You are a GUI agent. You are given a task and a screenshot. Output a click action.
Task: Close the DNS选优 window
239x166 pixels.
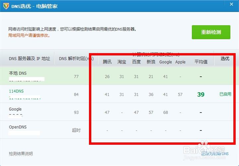click(231, 4)
